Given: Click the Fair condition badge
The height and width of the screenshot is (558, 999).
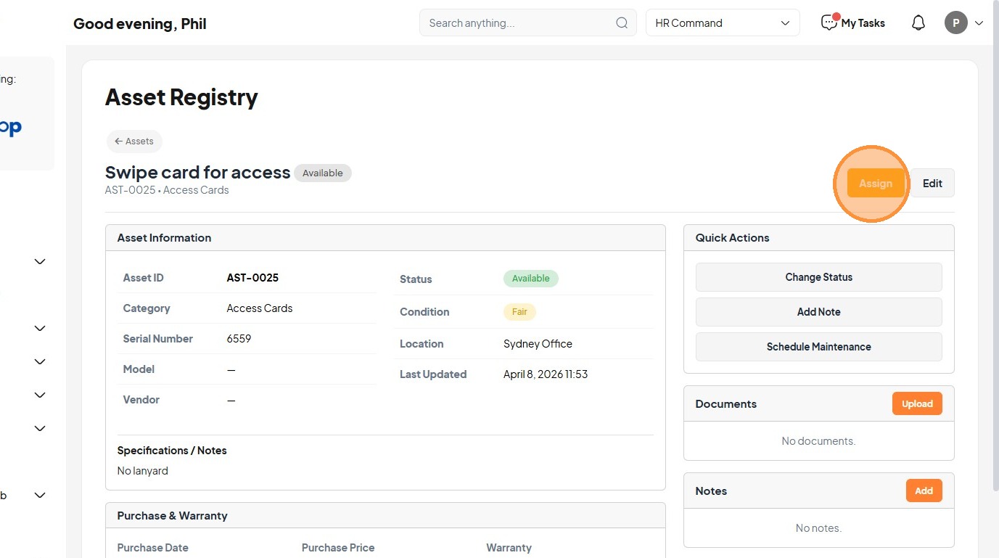Looking at the screenshot, I should (519, 312).
